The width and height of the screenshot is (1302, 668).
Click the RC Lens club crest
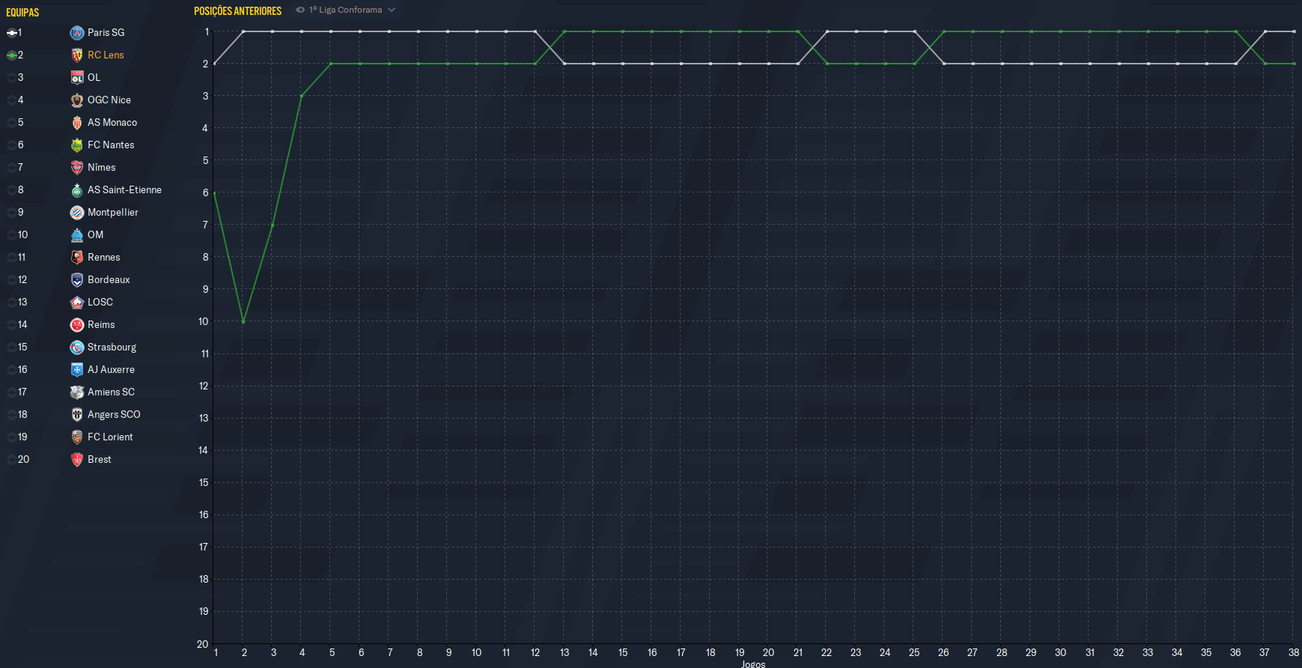77,55
